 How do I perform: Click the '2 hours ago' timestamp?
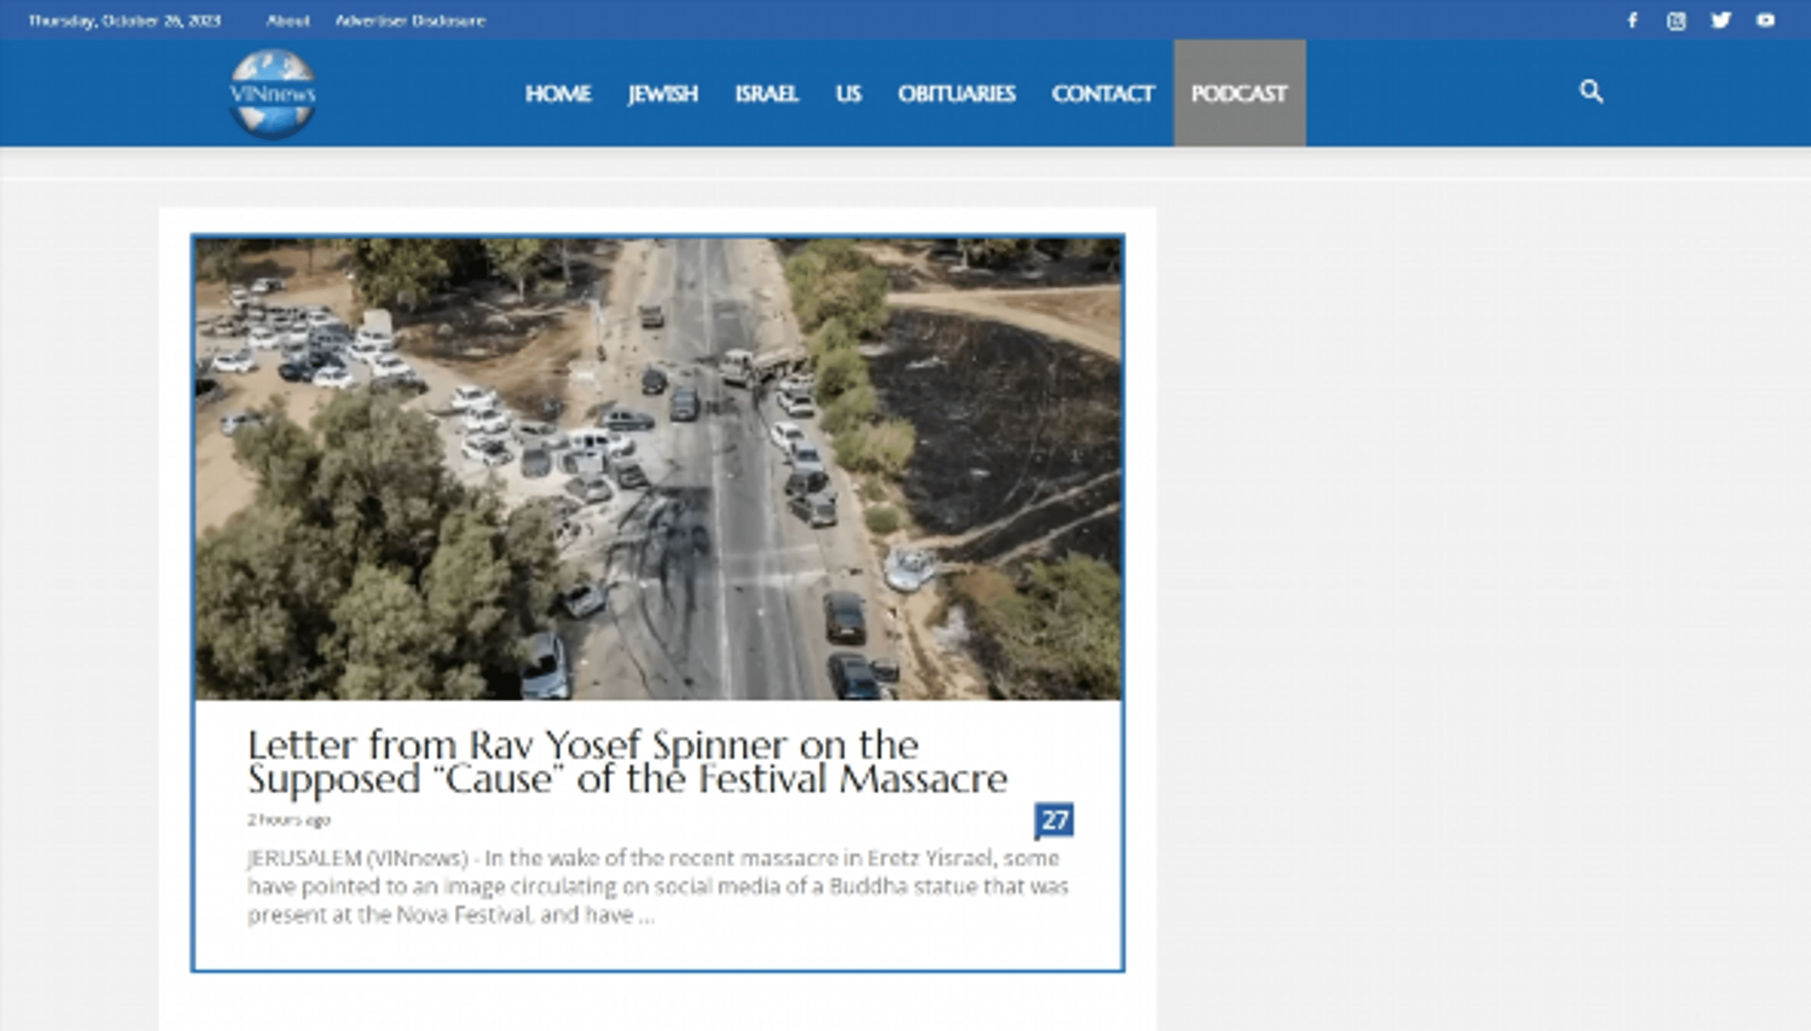coord(289,820)
